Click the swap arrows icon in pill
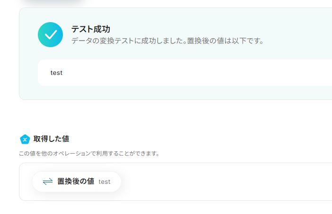The width and height of the screenshot is (332, 214). [47, 181]
